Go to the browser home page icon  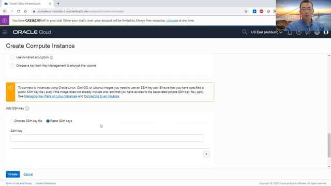click(x=25, y=11)
